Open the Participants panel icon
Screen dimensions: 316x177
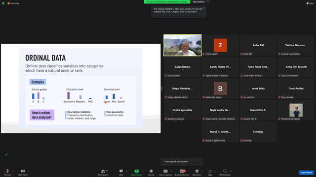(x=103, y=171)
